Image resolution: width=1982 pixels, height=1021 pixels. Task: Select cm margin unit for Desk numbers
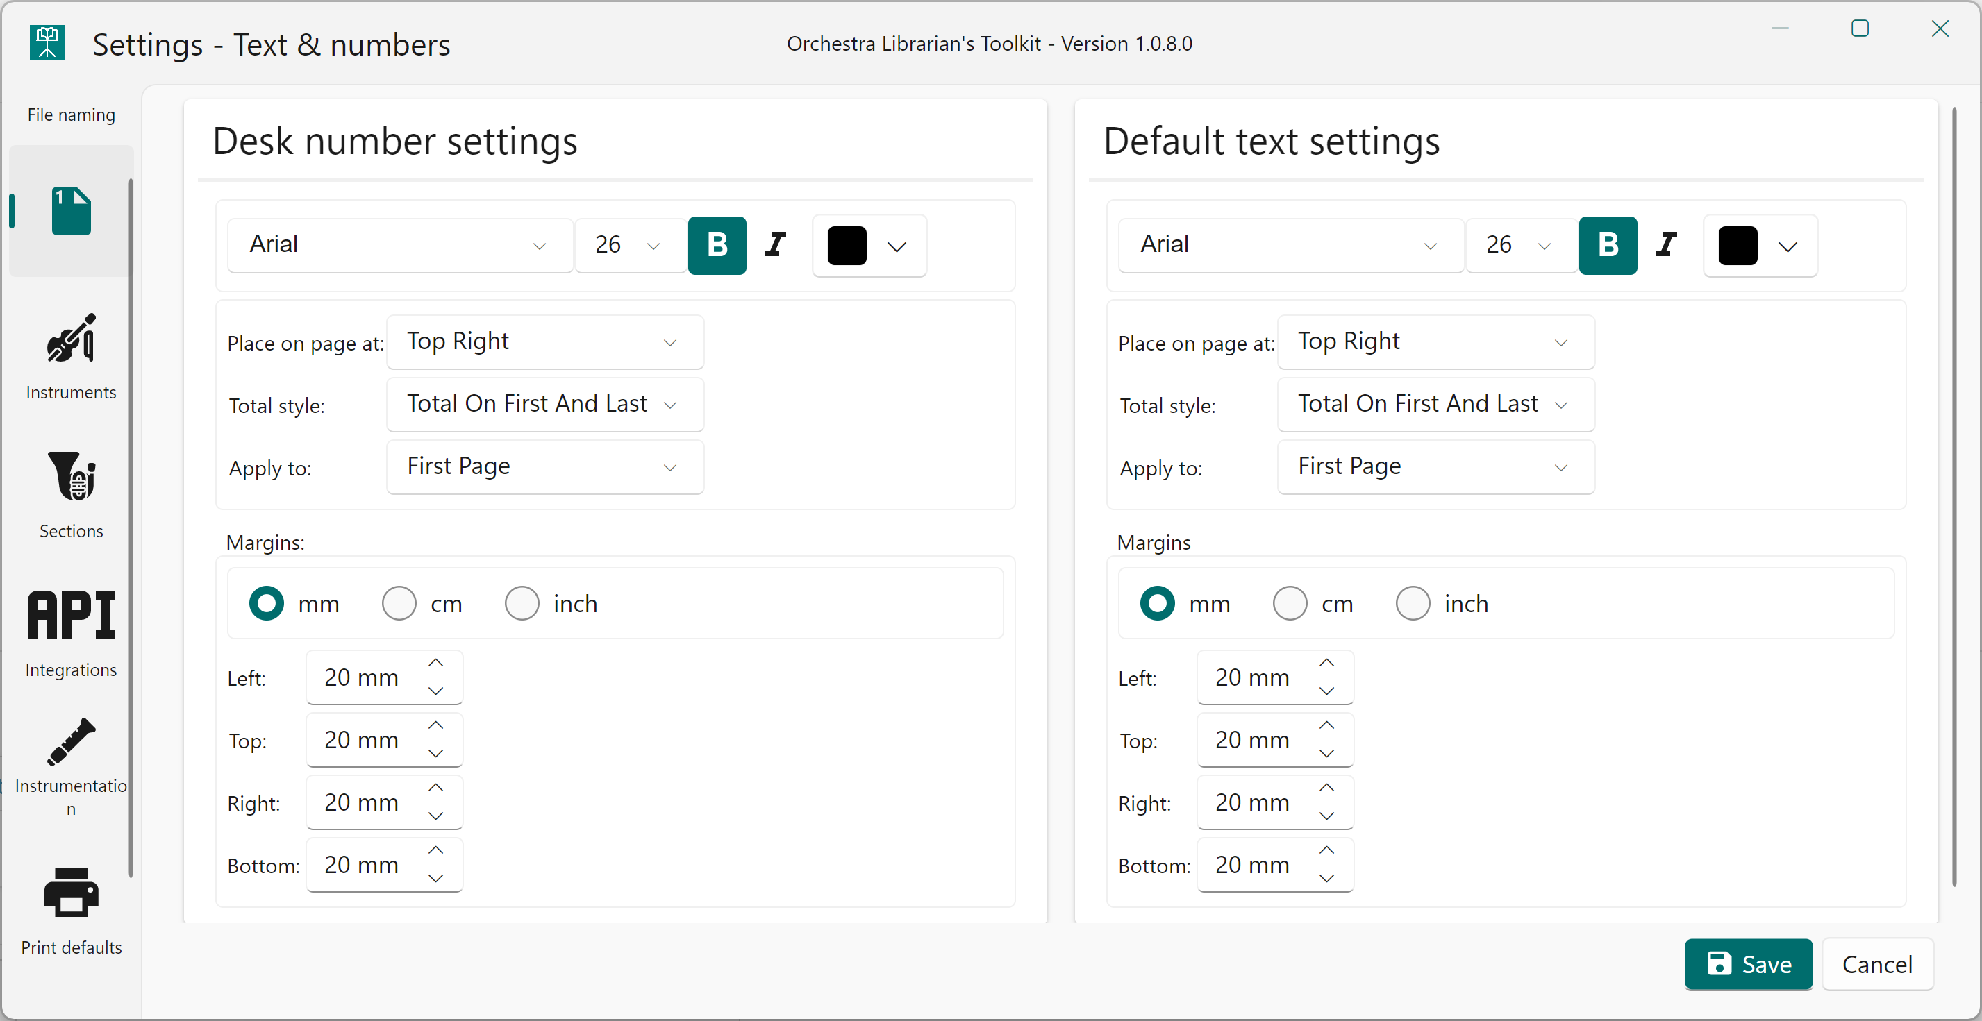coord(399,604)
